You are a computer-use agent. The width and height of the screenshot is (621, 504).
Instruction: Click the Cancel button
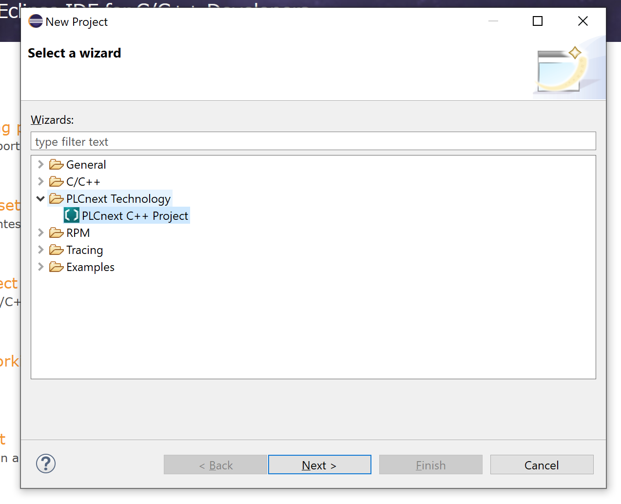tap(542, 465)
